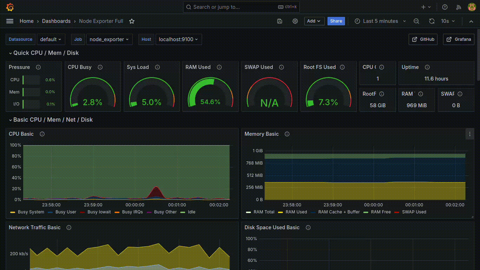Toggle RAM Cache + Buffer legend series

tap(336, 212)
